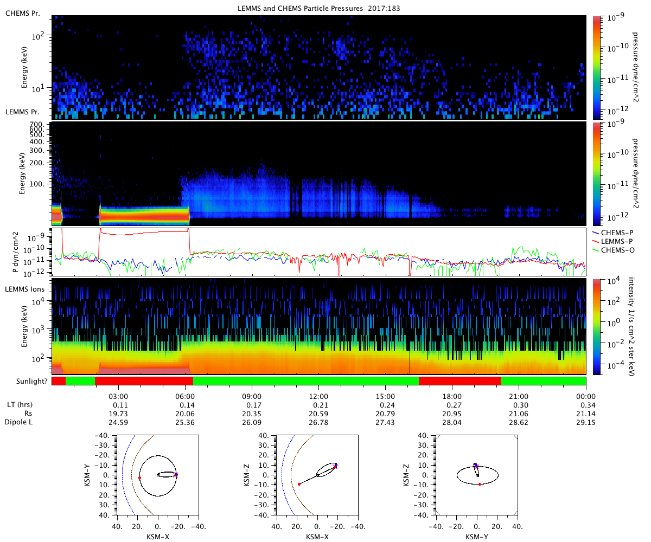Screen dimensions: 651x542
Task: Select the Dipole L value 27.43
Action: [385, 422]
